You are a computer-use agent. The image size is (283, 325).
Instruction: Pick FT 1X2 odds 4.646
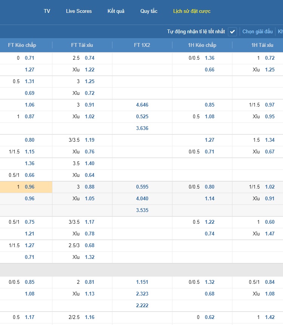[x=142, y=105]
